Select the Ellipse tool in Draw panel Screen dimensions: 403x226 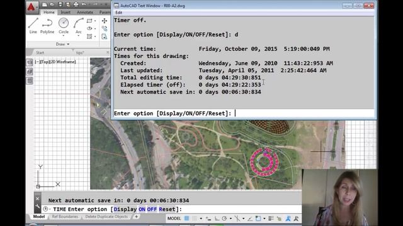pos(89,28)
